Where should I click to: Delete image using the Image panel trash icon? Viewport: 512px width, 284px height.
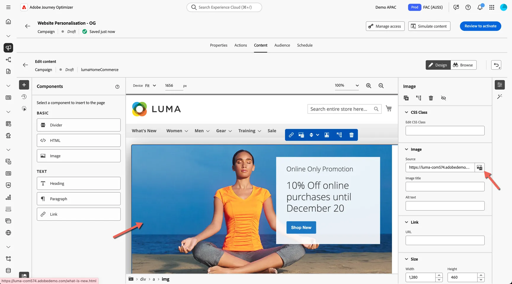[x=431, y=98]
